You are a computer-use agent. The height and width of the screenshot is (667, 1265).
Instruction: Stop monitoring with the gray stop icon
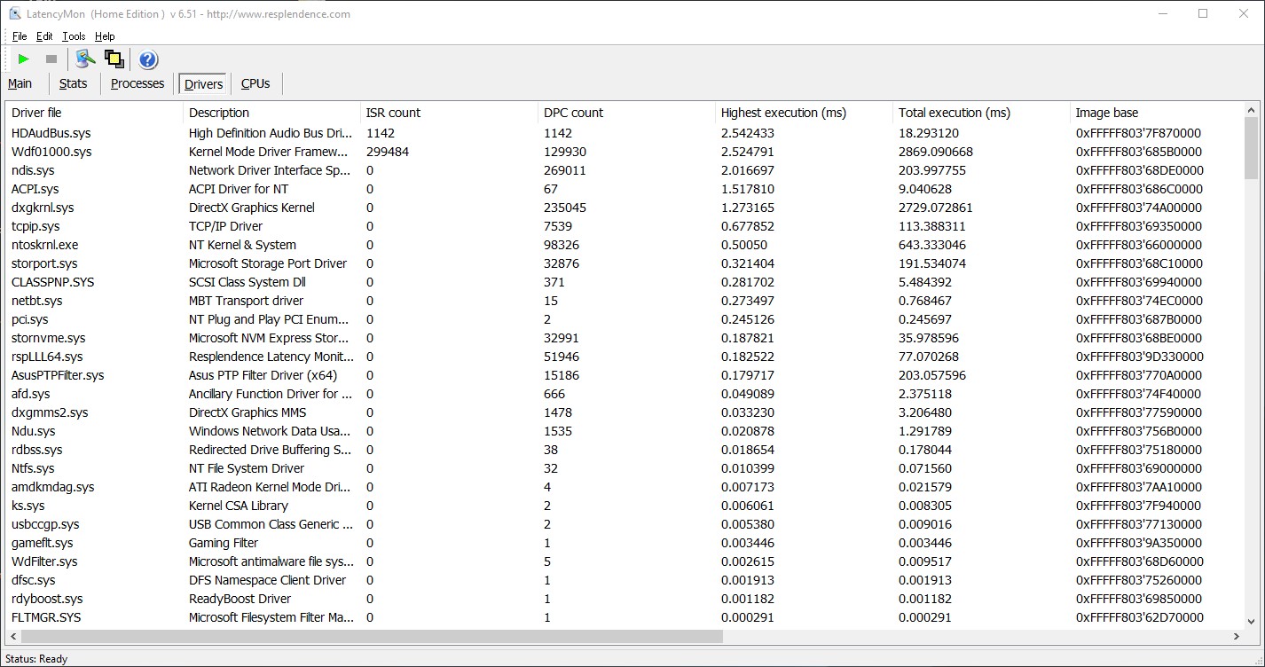click(51, 59)
